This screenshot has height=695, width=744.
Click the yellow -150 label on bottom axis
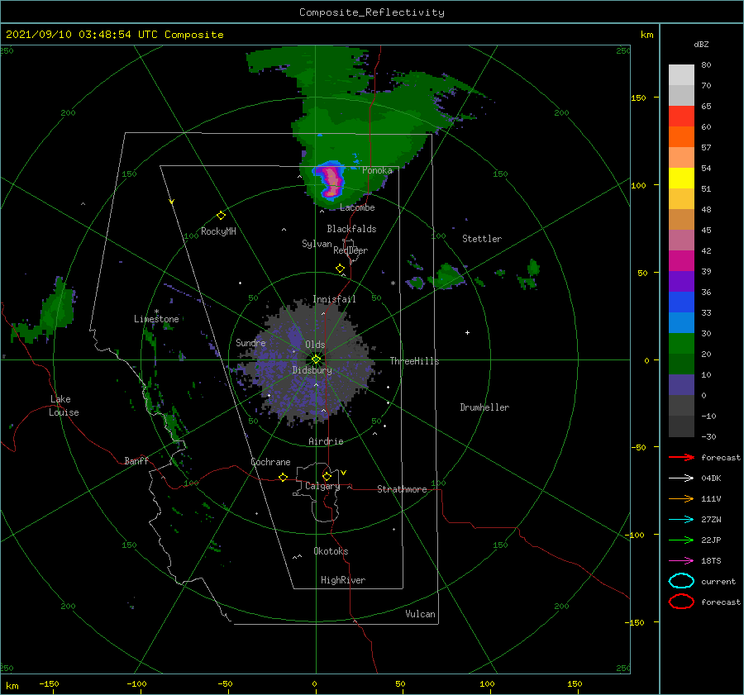(49, 683)
